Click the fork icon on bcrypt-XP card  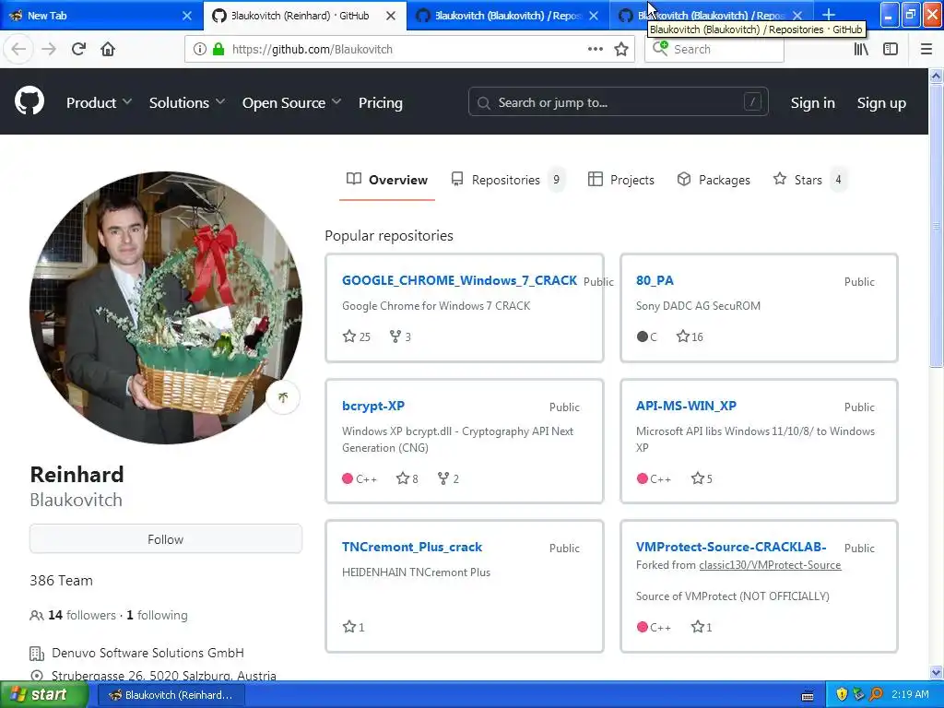(443, 478)
